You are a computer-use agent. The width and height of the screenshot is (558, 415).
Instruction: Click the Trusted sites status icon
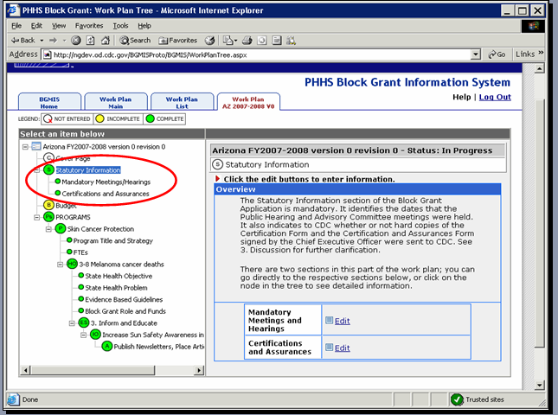[x=457, y=399]
